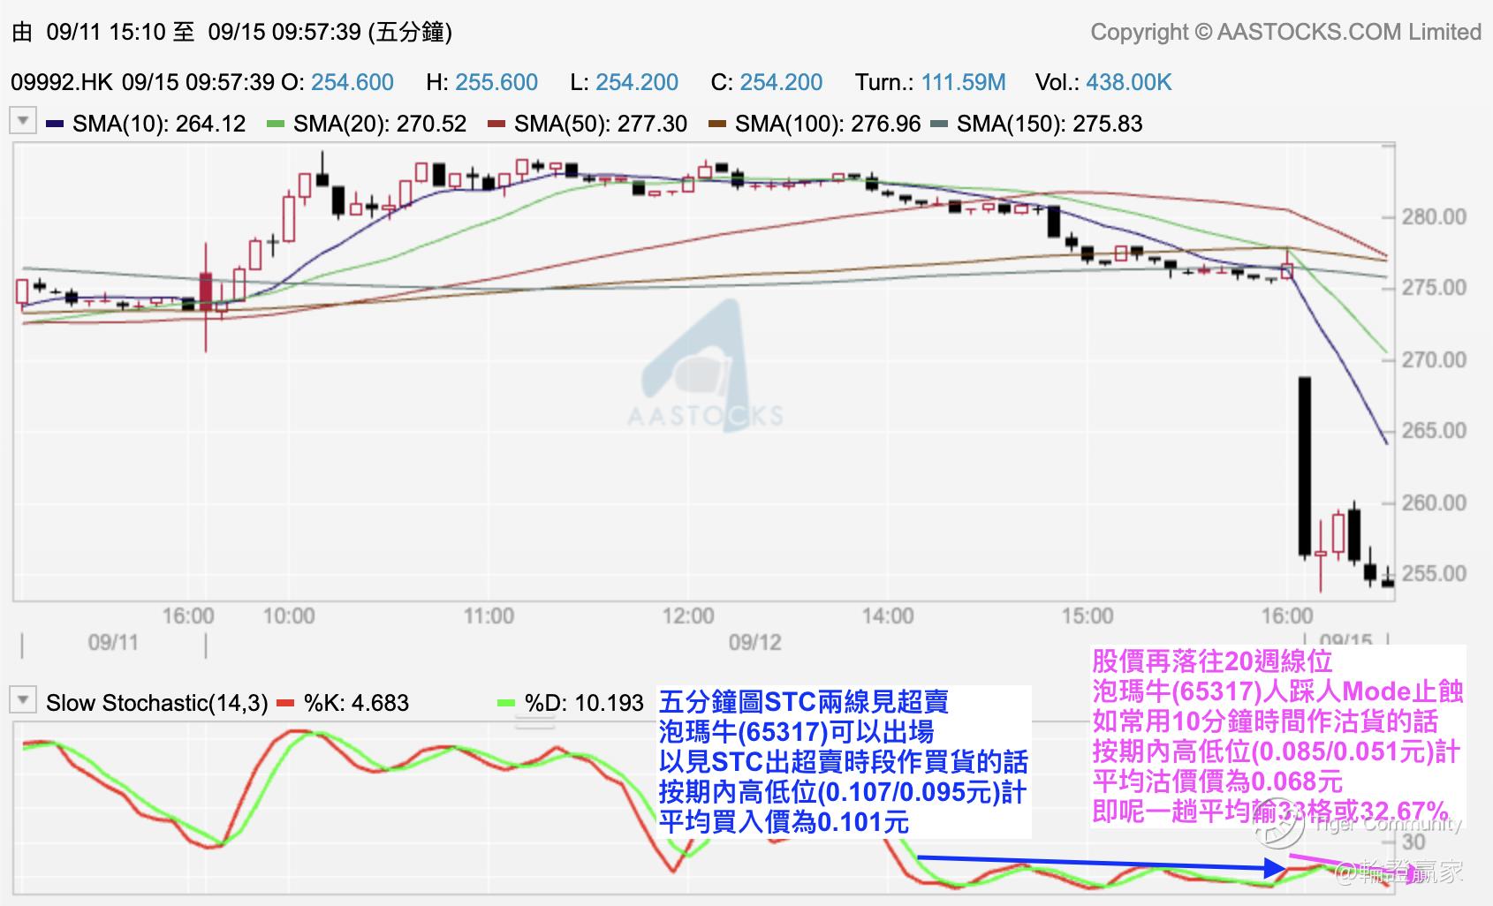Click the SMA(50) red legend swatch

pos(496,124)
